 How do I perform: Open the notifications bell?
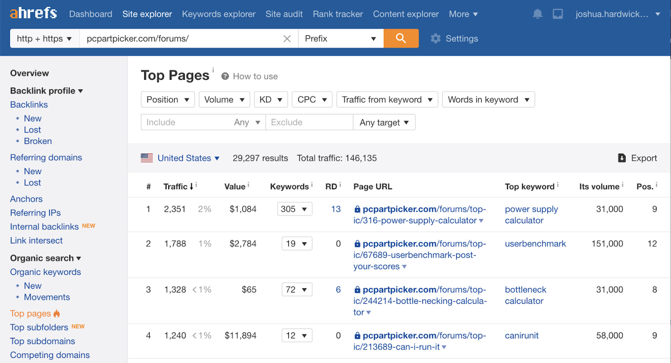(x=537, y=14)
